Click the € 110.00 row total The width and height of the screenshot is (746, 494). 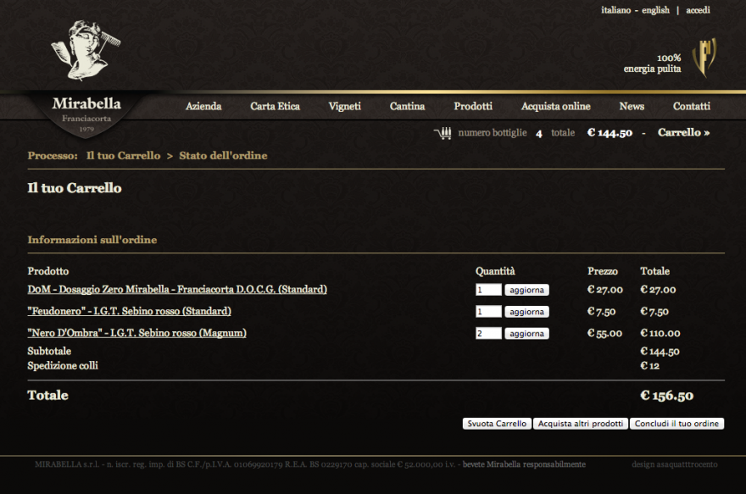[x=660, y=333]
